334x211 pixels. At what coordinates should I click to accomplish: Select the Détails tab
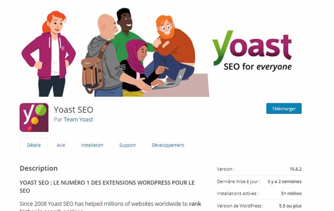click(x=34, y=145)
